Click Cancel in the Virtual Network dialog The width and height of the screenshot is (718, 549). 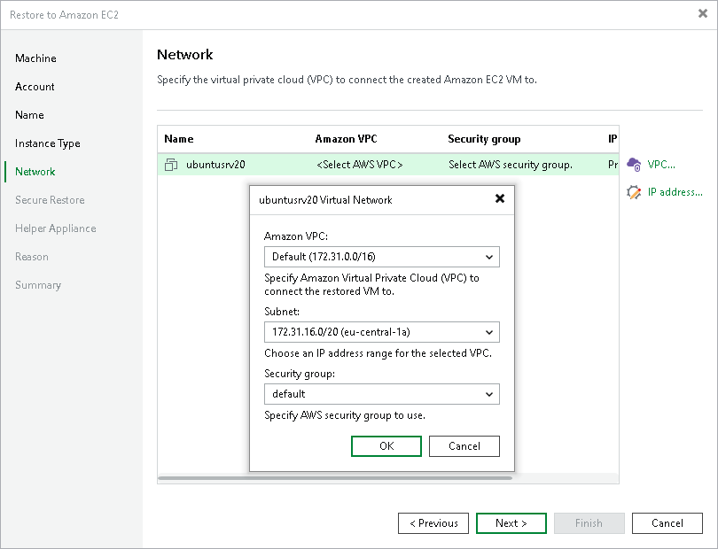464,446
